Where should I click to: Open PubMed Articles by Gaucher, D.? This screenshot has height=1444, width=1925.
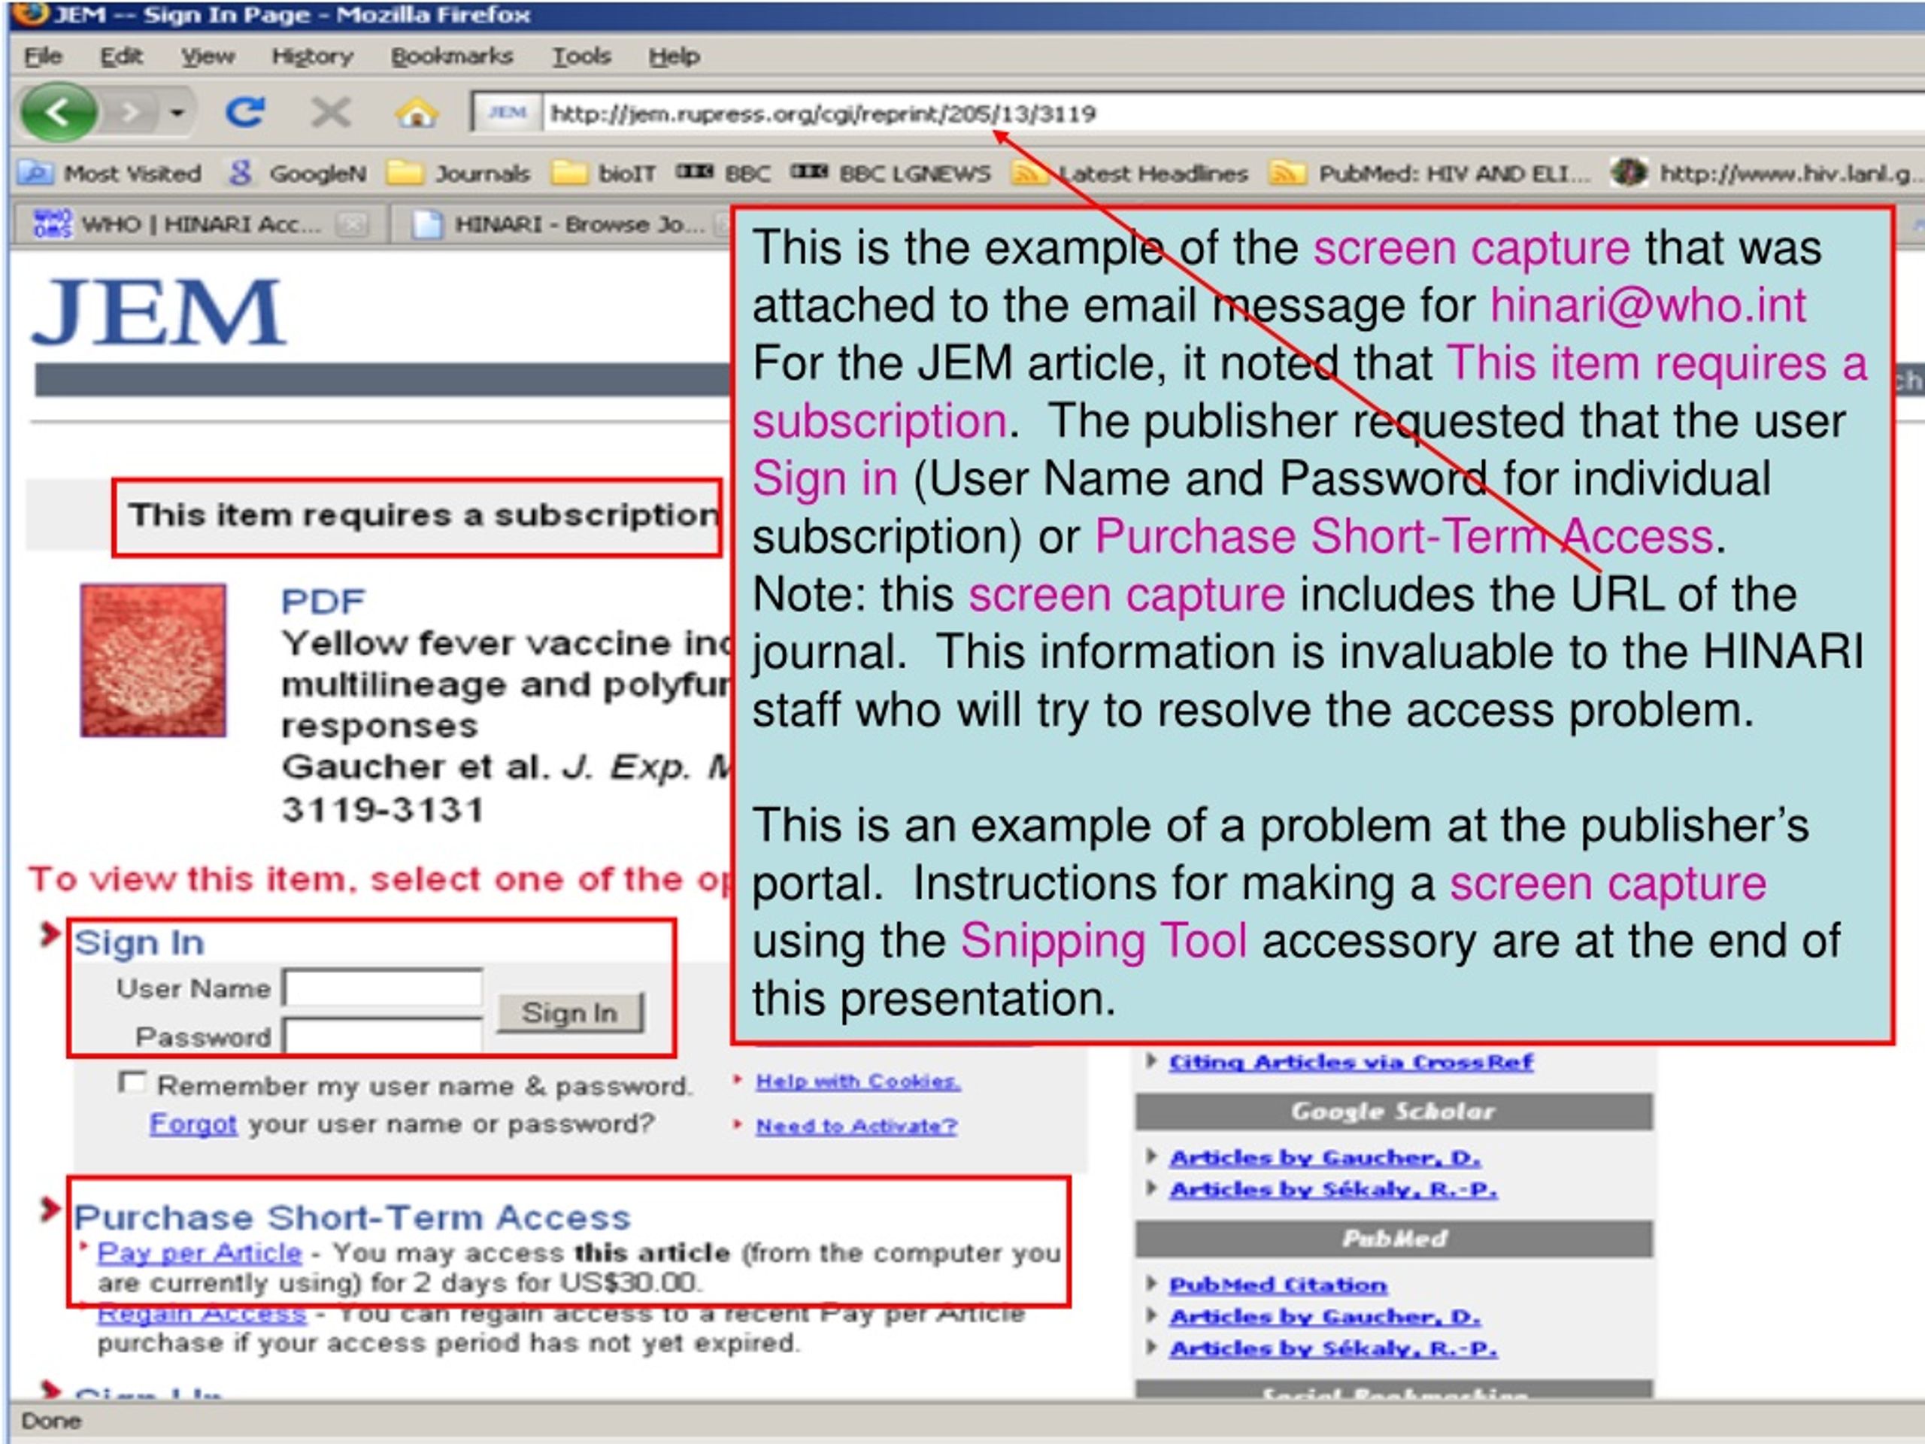1324,1317
